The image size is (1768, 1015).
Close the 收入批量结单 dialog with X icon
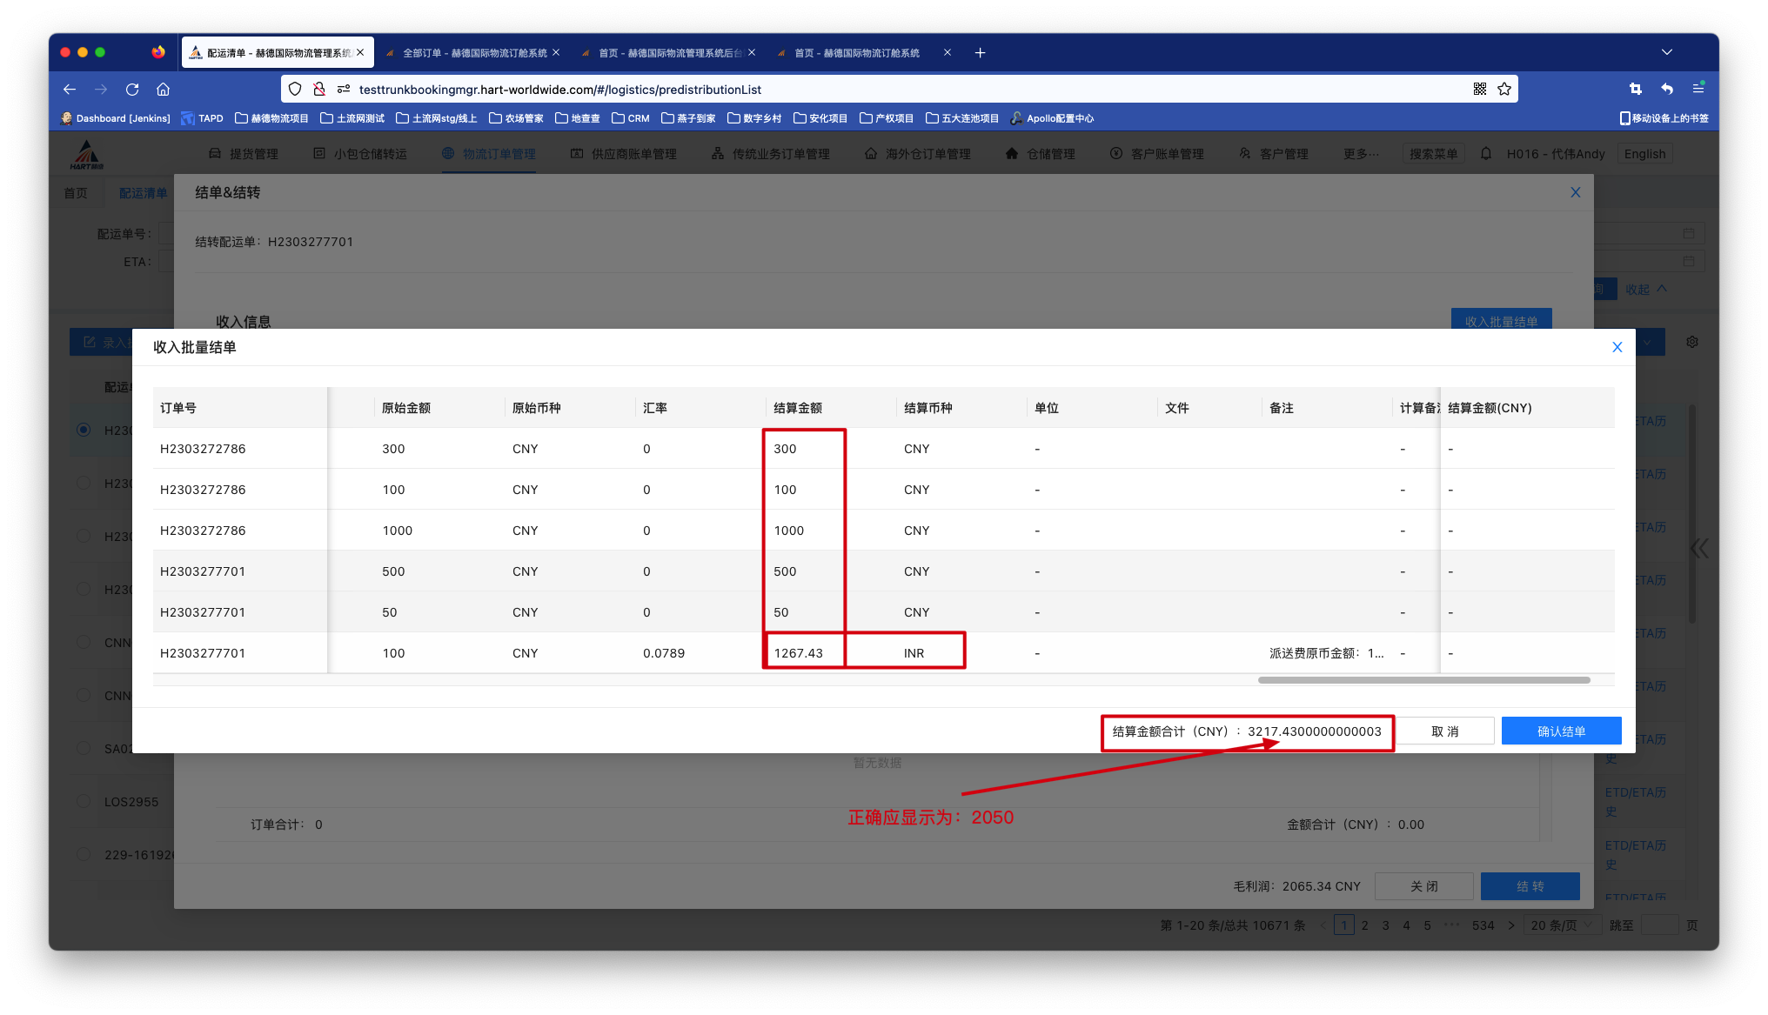click(1617, 347)
